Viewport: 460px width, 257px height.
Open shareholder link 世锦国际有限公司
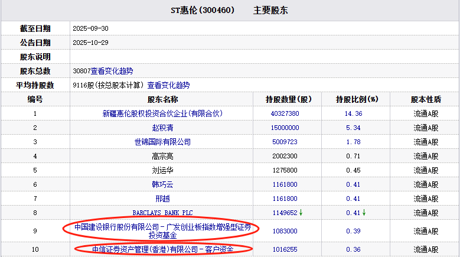coord(162,142)
